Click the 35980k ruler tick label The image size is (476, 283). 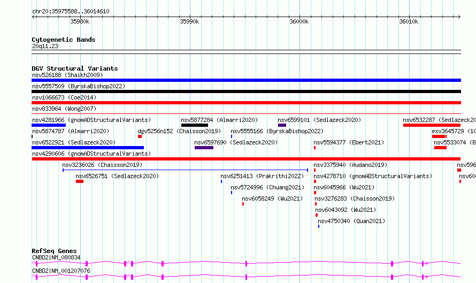click(80, 21)
